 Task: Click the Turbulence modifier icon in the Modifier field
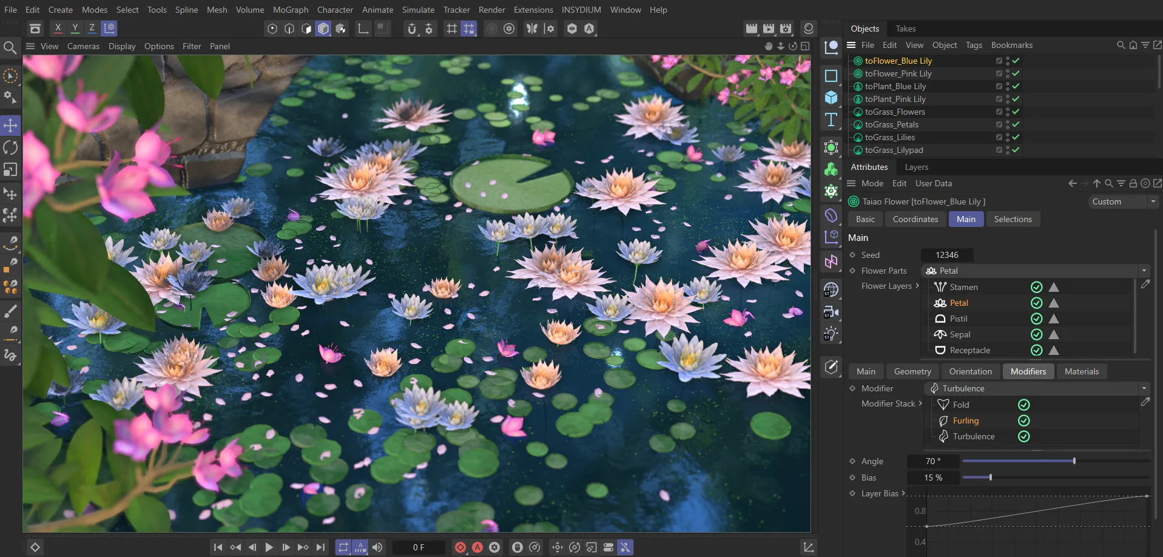pyautogui.click(x=935, y=388)
